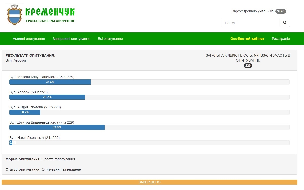Click the 28.4% Миколи Капустянського progress bar
Screen dimensions: 304x190
pos(50,82)
